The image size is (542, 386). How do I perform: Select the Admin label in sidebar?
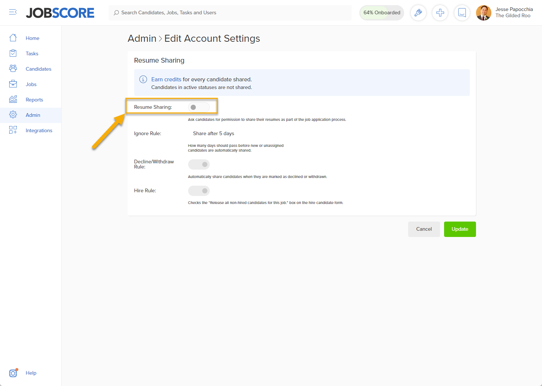click(33, 115)
